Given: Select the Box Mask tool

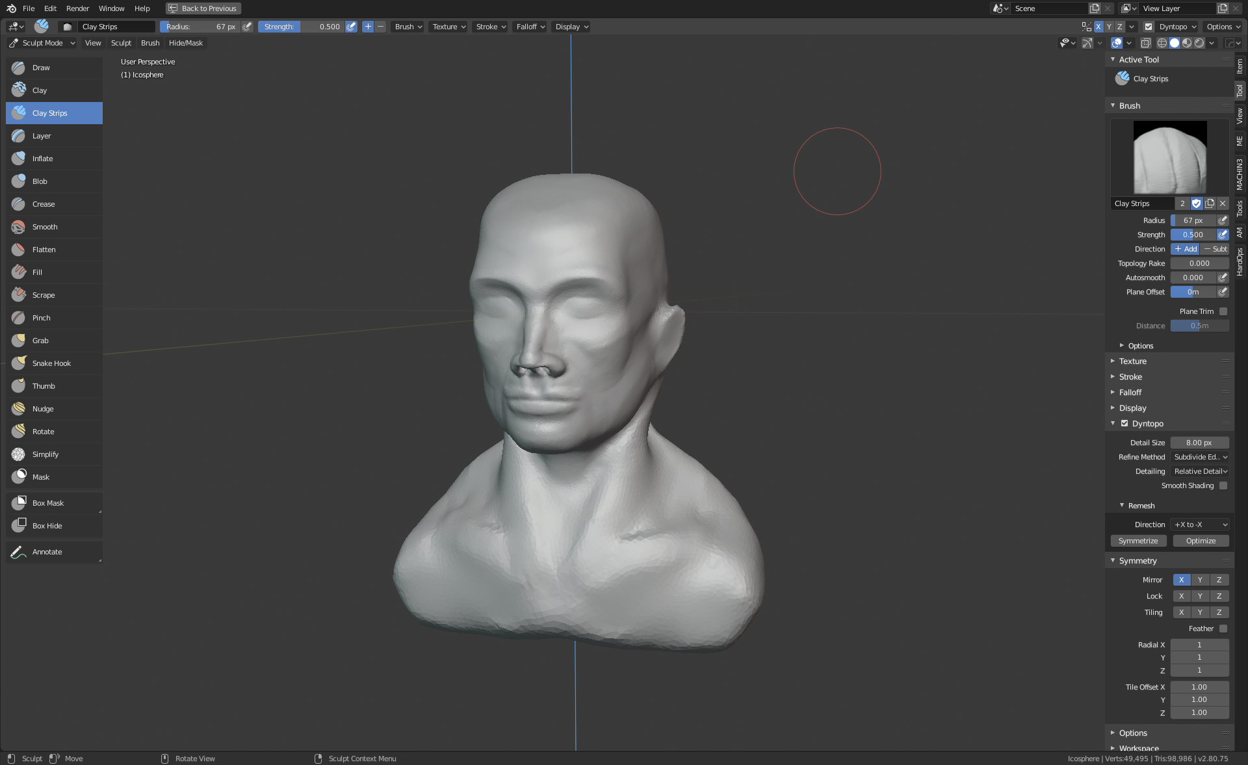Looking at the screenshot, I should [47, 503].
